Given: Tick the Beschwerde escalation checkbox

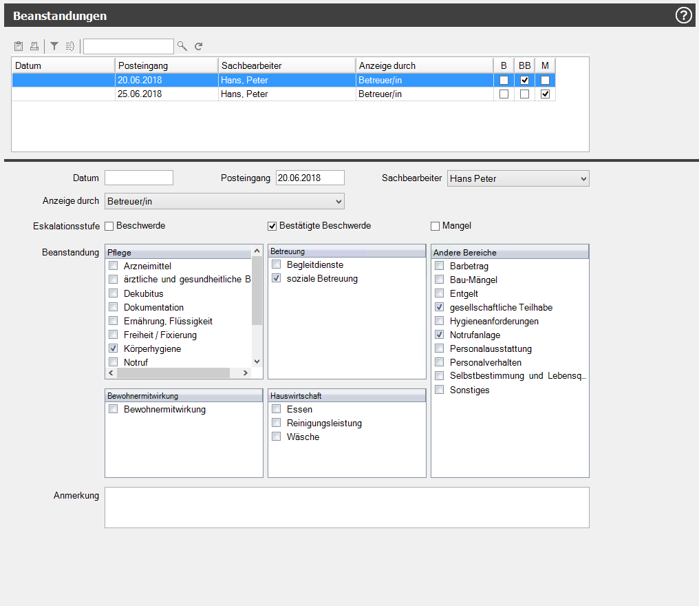Looking at the screenshot, I should tap(109, 226).
